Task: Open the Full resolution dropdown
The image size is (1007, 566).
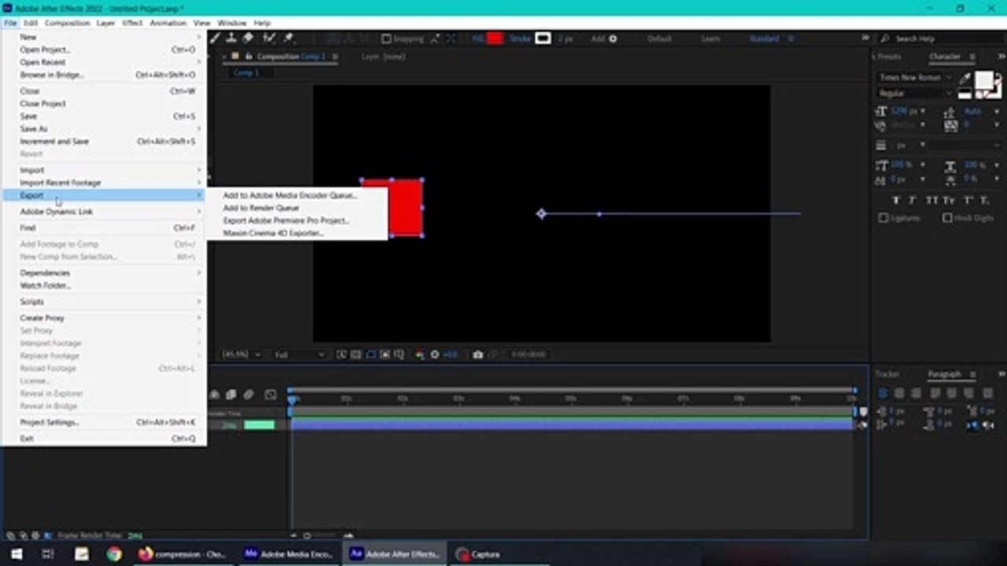Action: tap(298, 355)
